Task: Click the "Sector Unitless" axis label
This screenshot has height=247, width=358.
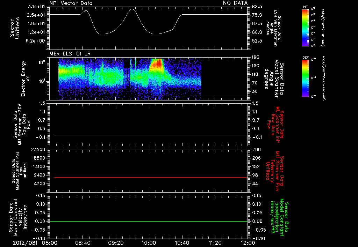Action: pos(15,28)
